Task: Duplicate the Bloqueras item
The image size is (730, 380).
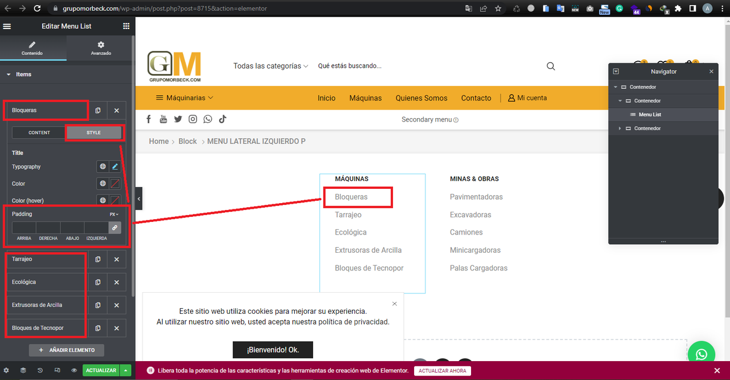Action: pyautogui.click(x=98, y=111)
